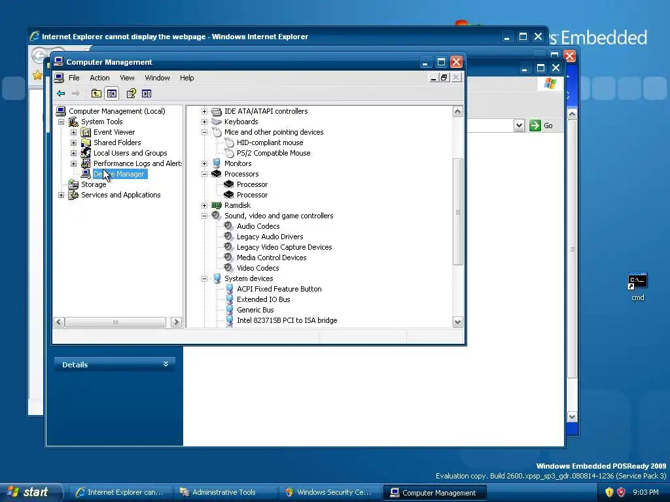Select Media Control Devices entry
The image size is (670, 502).
[x=272, y=258]
